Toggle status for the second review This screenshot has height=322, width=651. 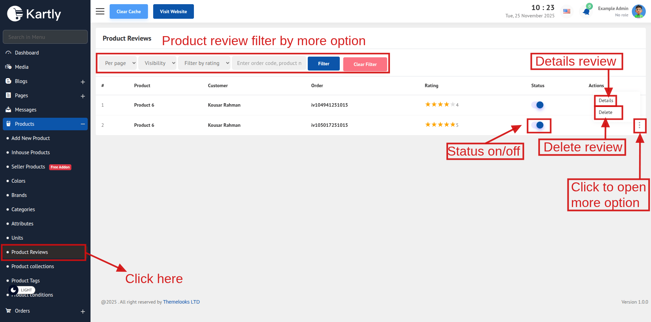tap(538, 125)
